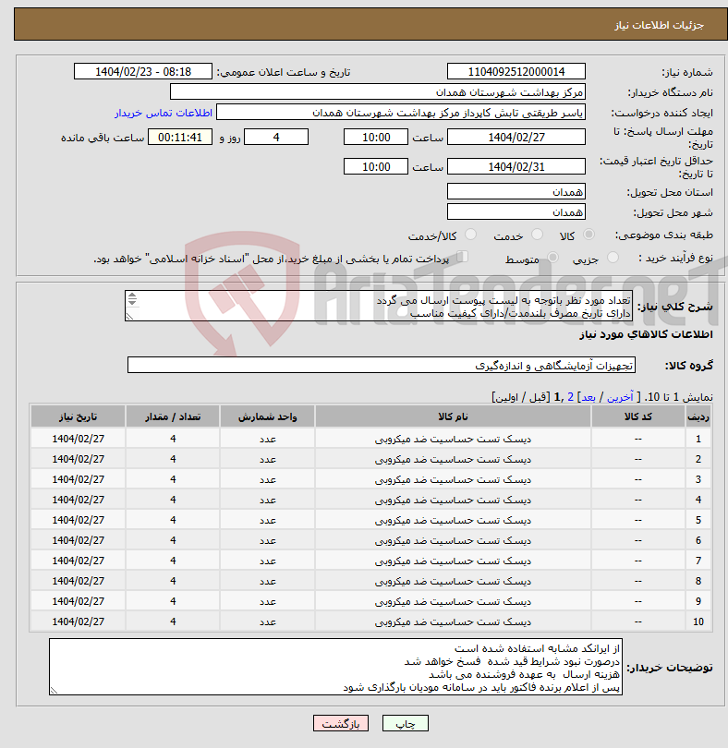Click the quantity cell in row 7

click(173, 561)
